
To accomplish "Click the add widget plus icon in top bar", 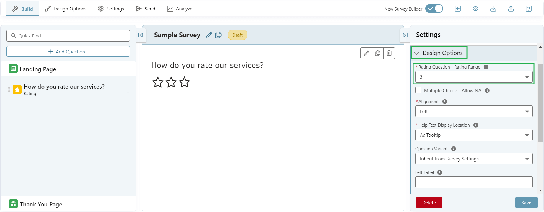I will click(457, 9).
